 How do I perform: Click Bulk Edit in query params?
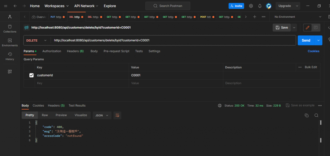(x=311, y=67)
